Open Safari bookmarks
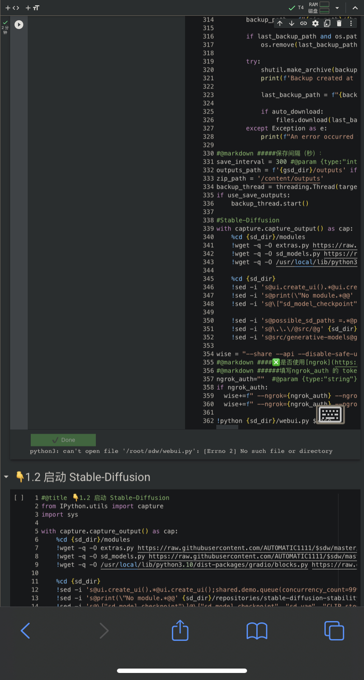 (257, 630)
